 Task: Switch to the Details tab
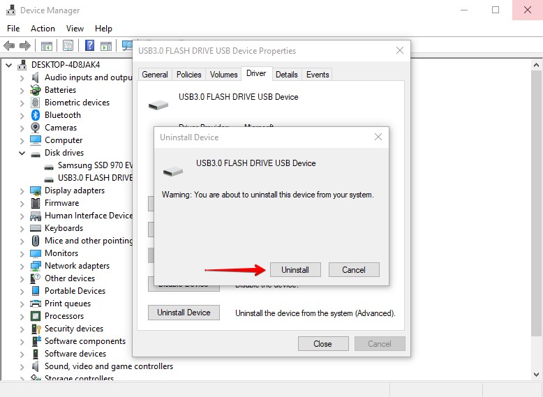pyautogui.click(x=286, y=75)
